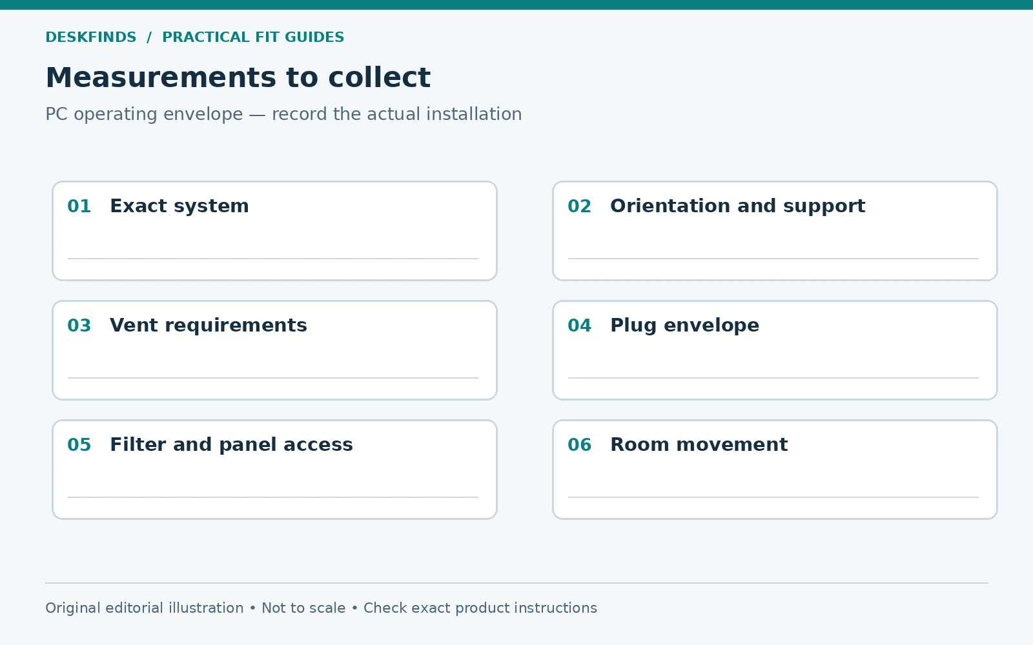
Task: Click the 03 number label
Action: (79, 326)
